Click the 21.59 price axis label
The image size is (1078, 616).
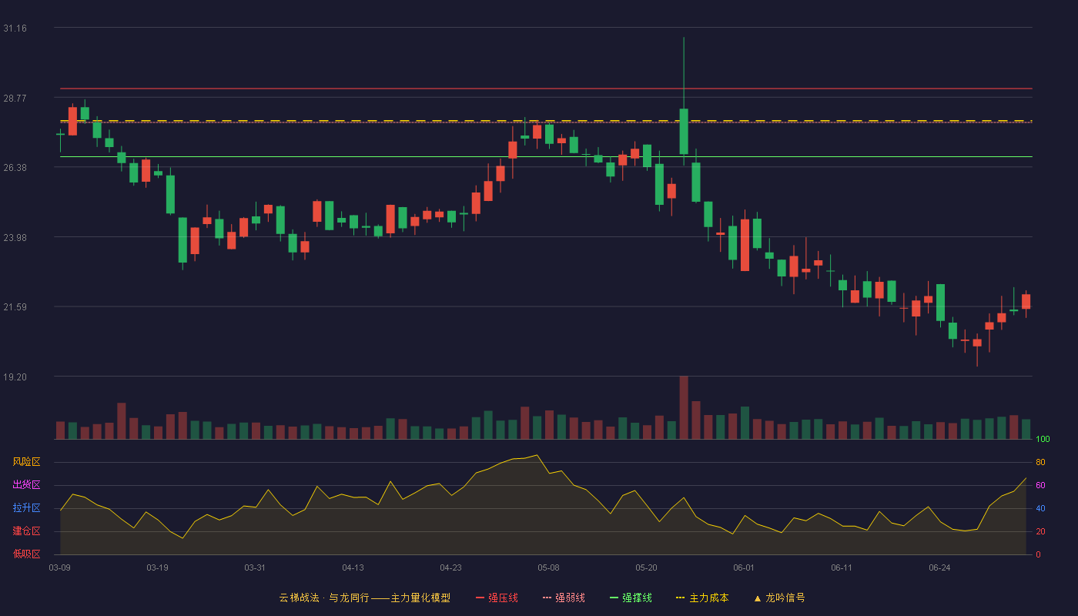[x=15, y=307]
